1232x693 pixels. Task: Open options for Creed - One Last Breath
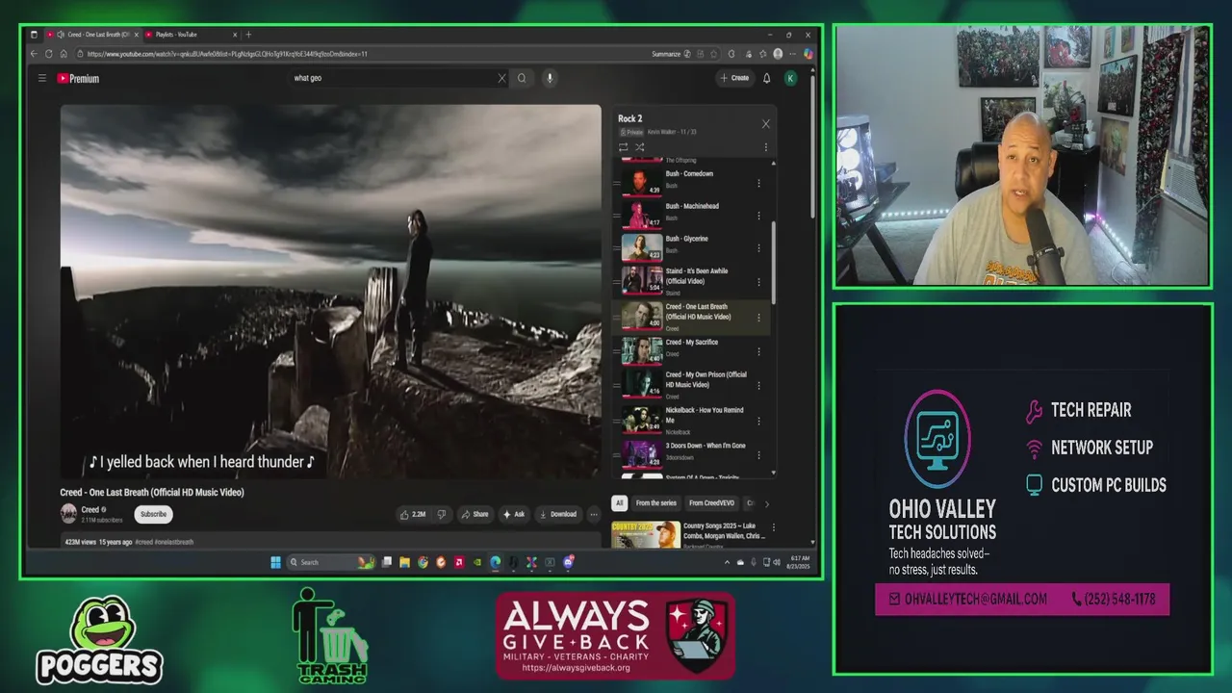[758, 318]
